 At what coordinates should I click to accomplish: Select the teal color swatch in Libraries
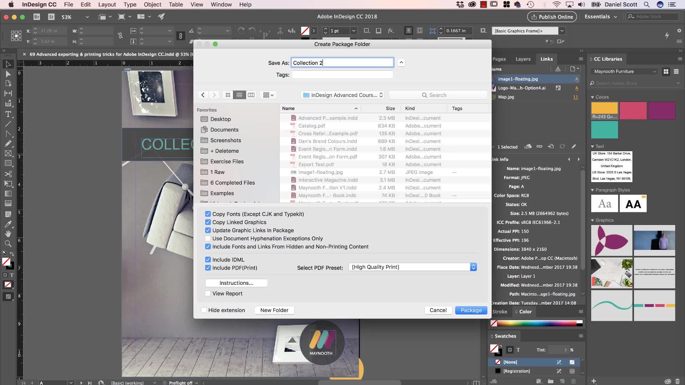(604, 130)
